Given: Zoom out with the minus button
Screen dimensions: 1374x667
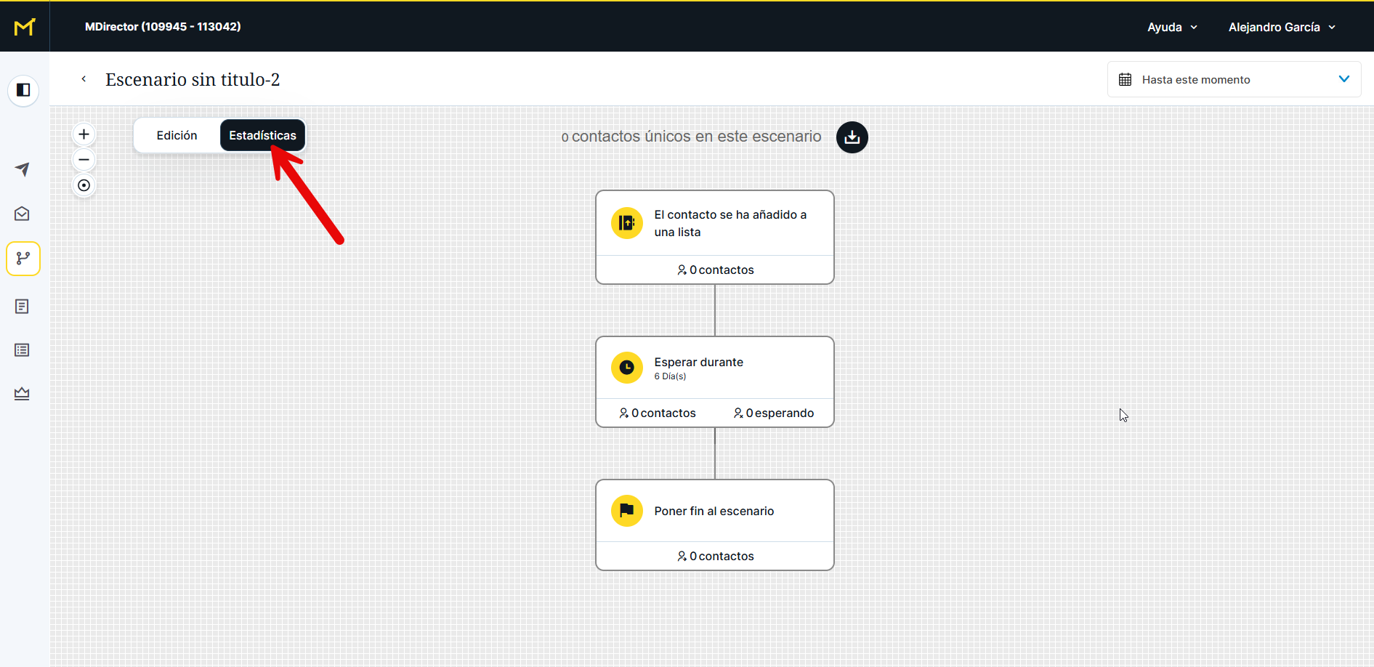Looking at the screenshot, I should [84, 160].
